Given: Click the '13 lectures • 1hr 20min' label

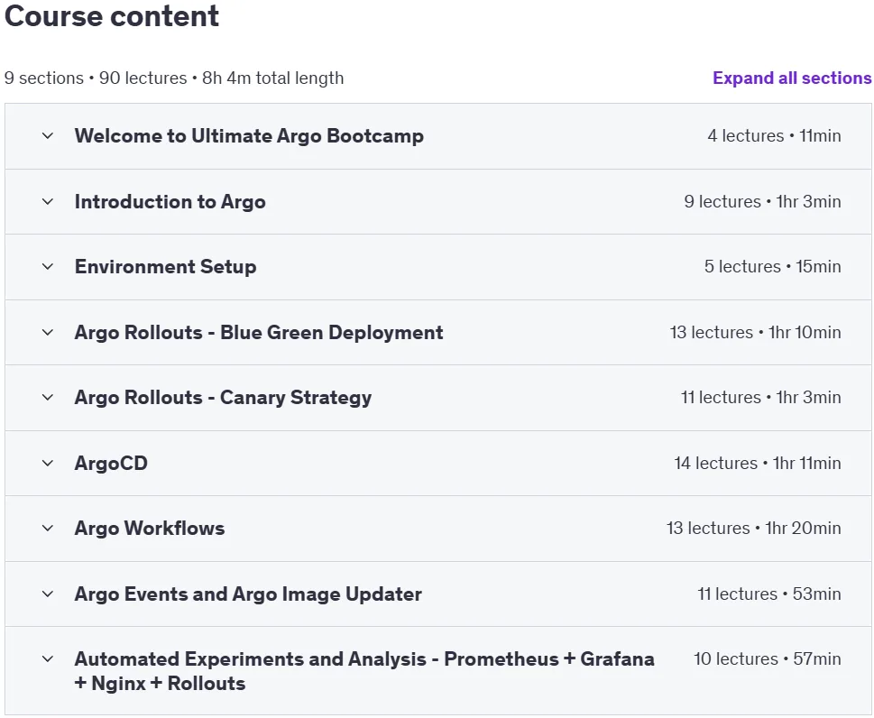Looking at the screenshot, I should (x=754, y=528).
